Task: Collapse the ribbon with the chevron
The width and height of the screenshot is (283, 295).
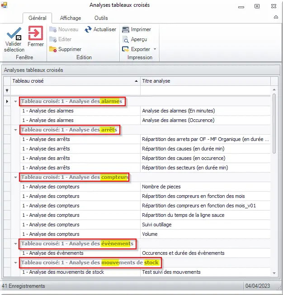Action: point(276,17)
